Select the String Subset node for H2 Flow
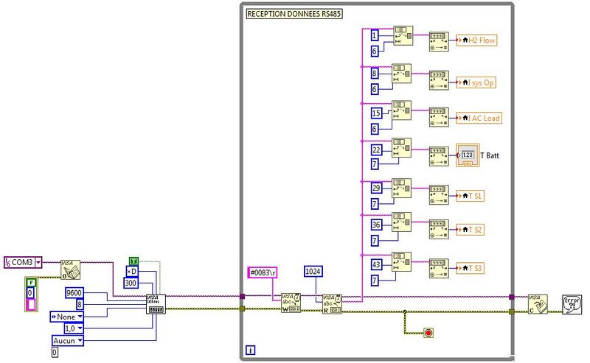Viewport: 590px width, 363px height. [x=402, y=37]
